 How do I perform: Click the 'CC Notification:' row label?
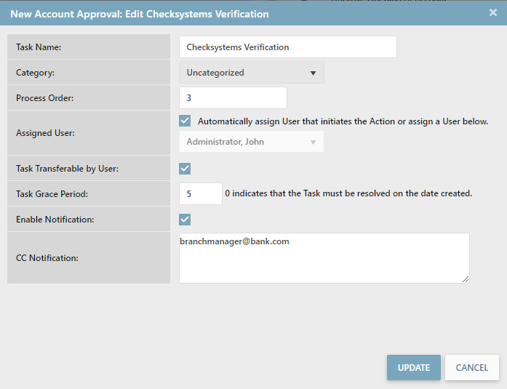click(47, 258)
